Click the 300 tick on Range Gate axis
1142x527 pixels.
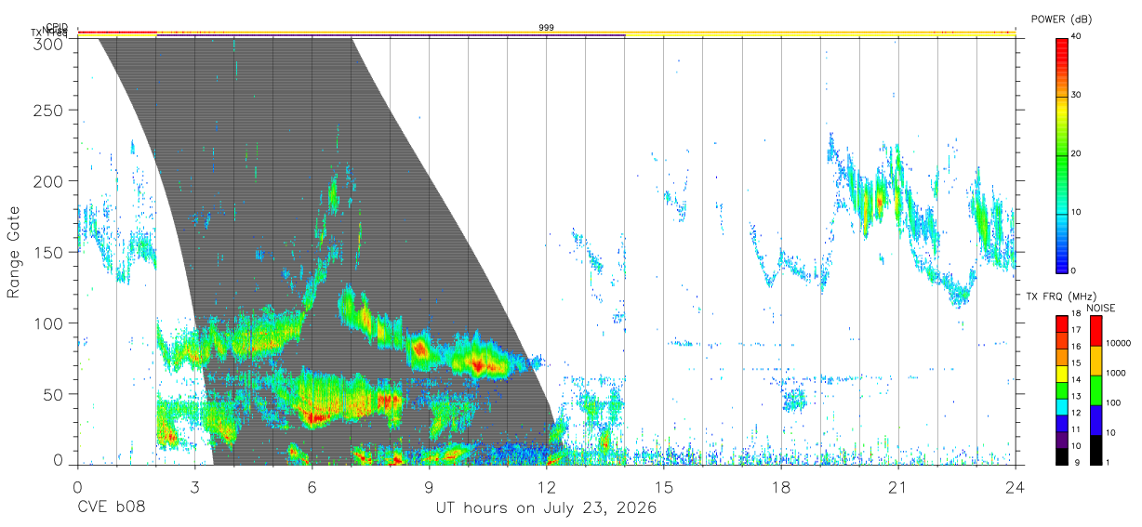49,43
